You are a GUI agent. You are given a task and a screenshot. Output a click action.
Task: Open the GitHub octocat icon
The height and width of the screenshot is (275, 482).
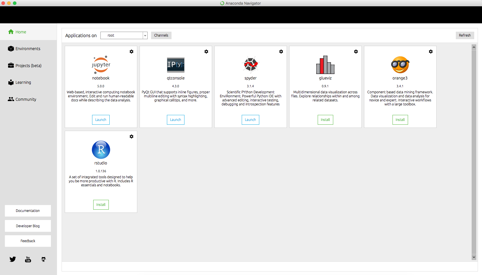pyautogui.click(x=43, y=259)
